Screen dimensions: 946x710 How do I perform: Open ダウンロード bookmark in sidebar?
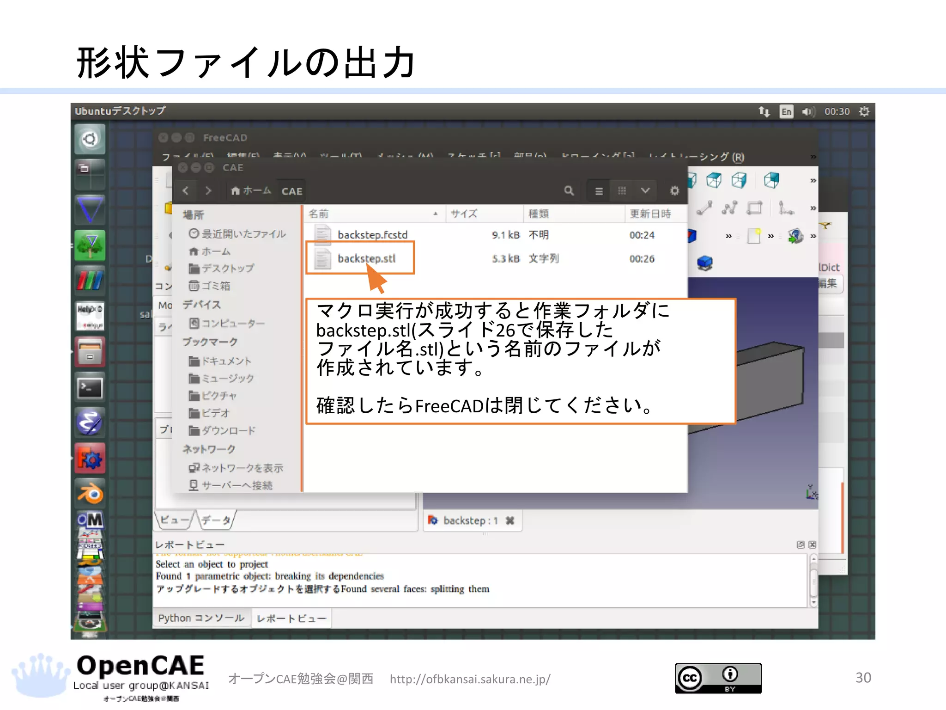223,430
